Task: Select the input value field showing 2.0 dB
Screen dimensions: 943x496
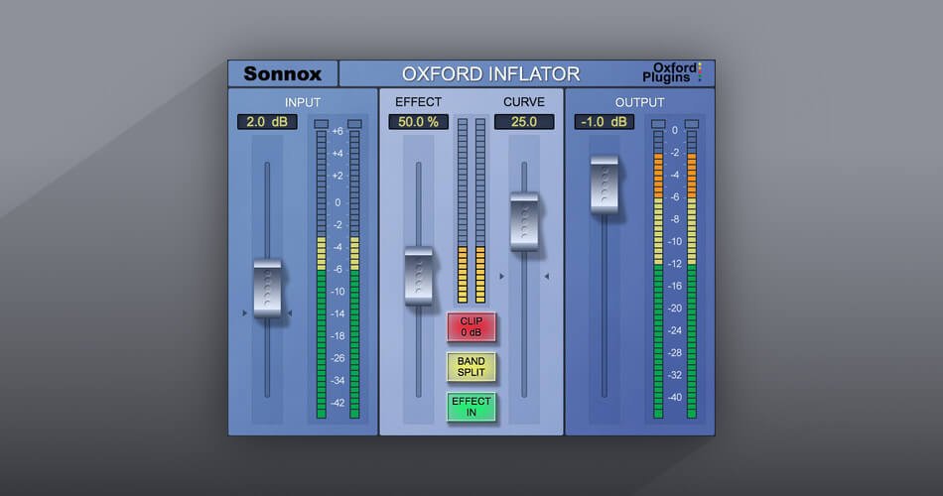Action: 267,122
